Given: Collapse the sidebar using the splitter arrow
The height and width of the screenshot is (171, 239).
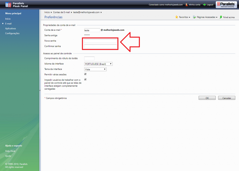Looking at the screenshot, I should (40, 90).
